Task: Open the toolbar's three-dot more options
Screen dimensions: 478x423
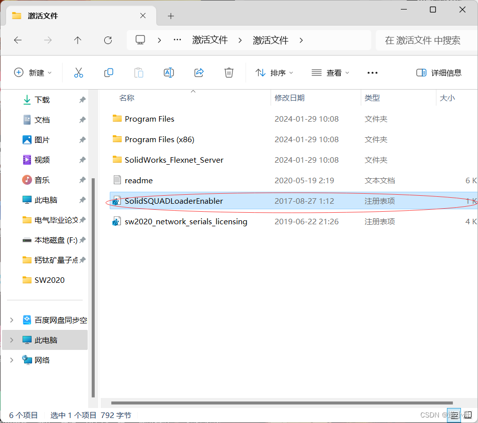Action: (372, 73)
